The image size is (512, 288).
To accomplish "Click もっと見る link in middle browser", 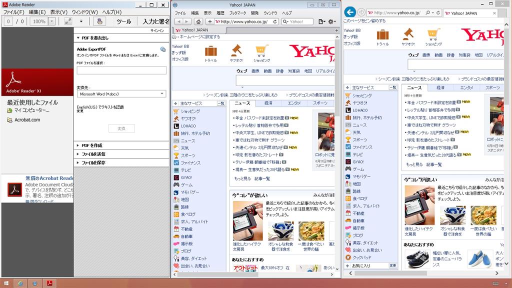I will [x=242, y=178].
